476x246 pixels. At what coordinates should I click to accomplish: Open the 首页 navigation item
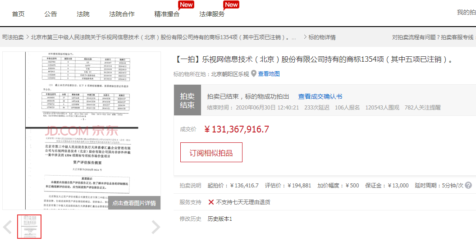18,14
